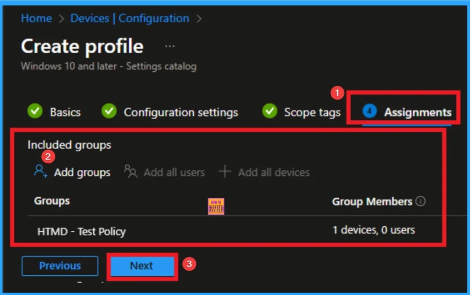Click the green checkmark beside Scope tags
Image resolution: width=470 pixels, height=295 pixels.
(269, 111)
